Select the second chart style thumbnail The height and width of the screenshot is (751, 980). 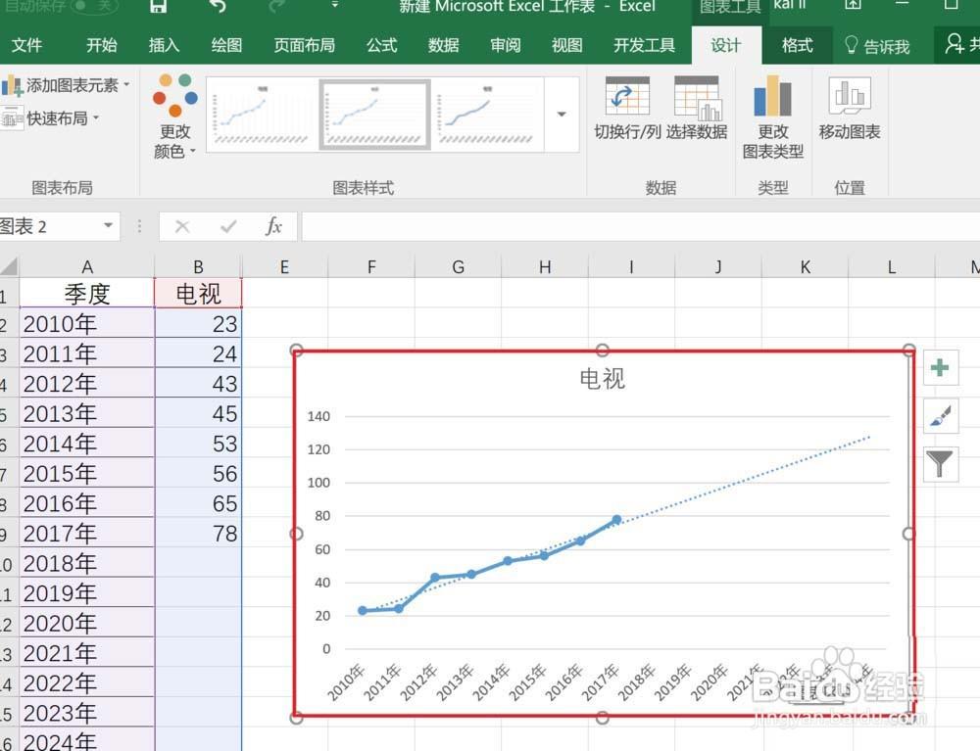(x=374, y=115)
